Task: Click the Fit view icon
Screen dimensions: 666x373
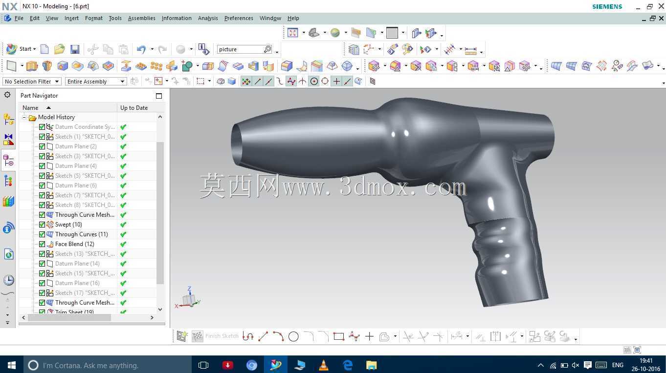Action: coord(292,33)
